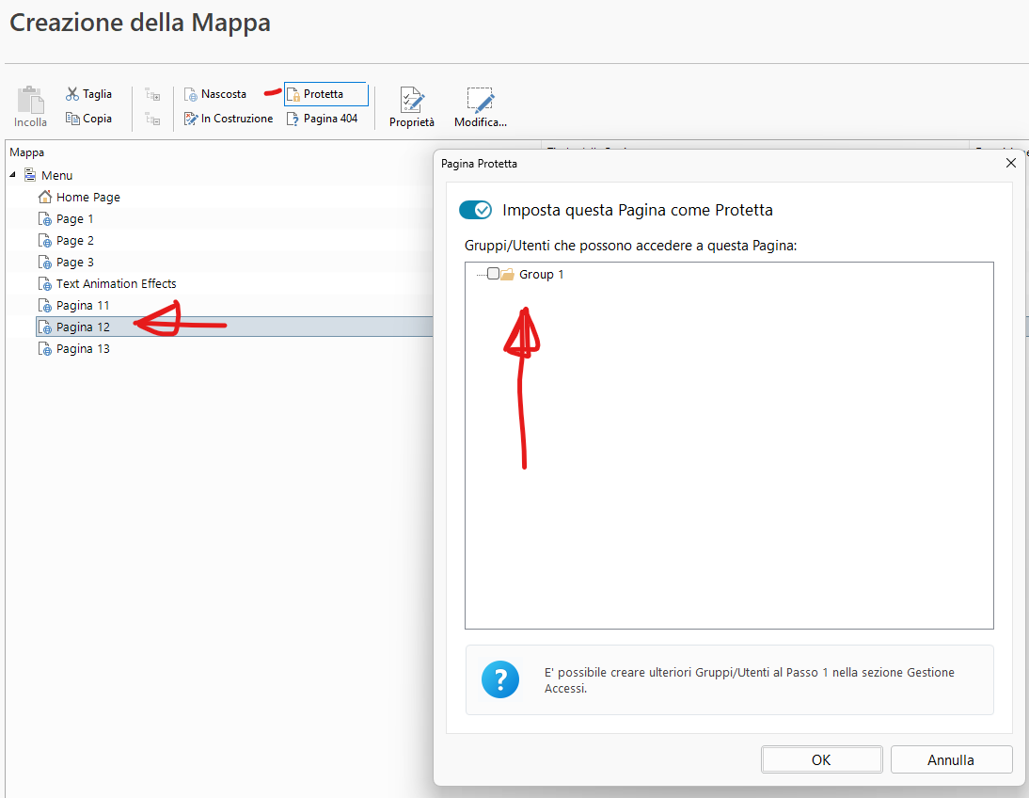This screenshot has width=1029, height=798.
Task: Close the Pagina Protetta dialog
Action: (1011, 163)
